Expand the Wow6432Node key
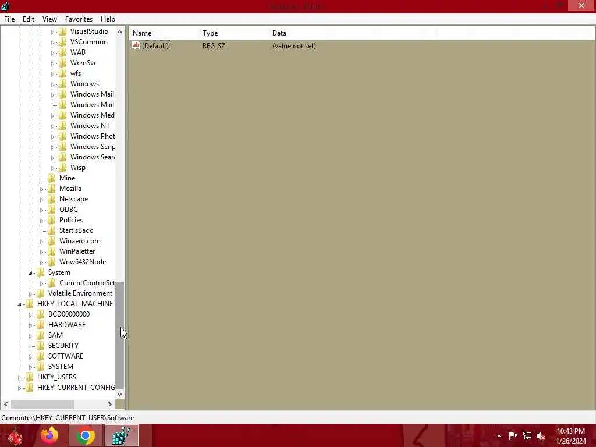Image resolution: width=596 pixels, height=447 pixels. point(41,262)
